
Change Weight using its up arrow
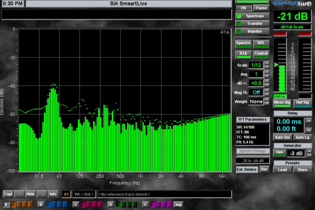(267, 99)
